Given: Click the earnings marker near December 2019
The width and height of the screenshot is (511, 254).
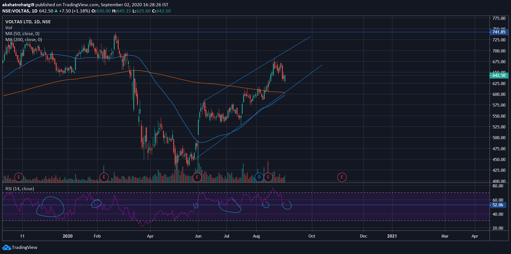Looking at the screenshot, I should coord(19,177).
